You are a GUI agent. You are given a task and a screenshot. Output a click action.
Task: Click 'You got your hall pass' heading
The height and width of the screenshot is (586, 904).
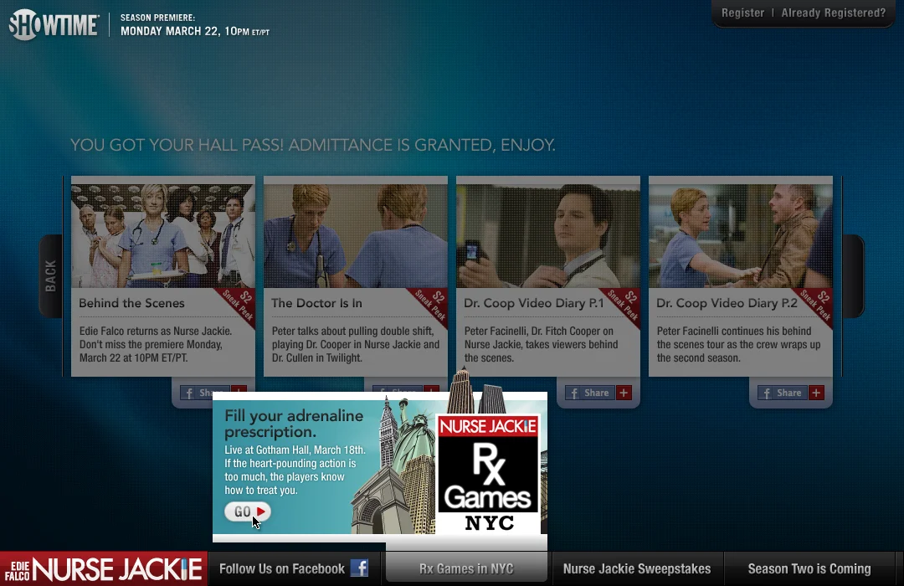pos(312,145)
